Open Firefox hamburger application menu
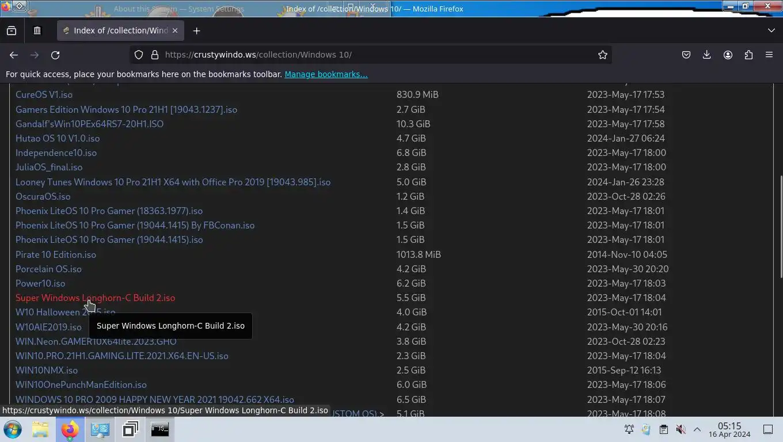783x442 pixels. 769,55
